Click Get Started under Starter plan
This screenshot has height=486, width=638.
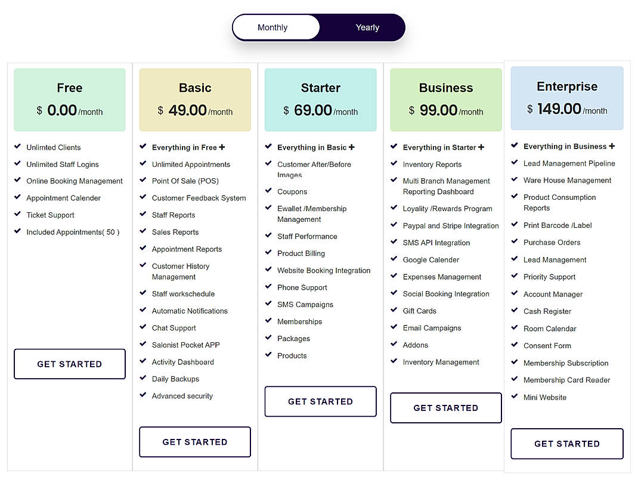tap(321, 401)
